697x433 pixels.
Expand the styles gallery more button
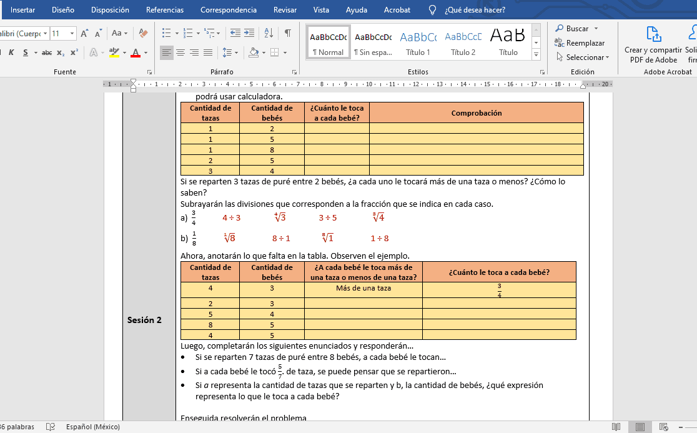point(536,54)
